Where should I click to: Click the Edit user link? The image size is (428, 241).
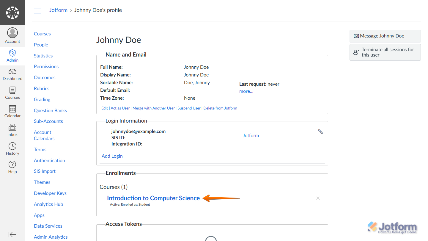pos(105,108)
